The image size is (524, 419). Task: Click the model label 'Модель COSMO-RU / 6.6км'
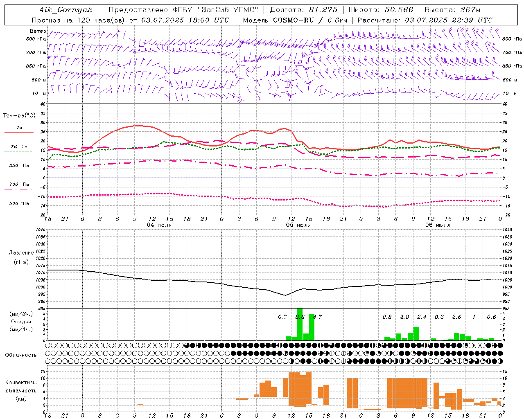tap(295, 20)
